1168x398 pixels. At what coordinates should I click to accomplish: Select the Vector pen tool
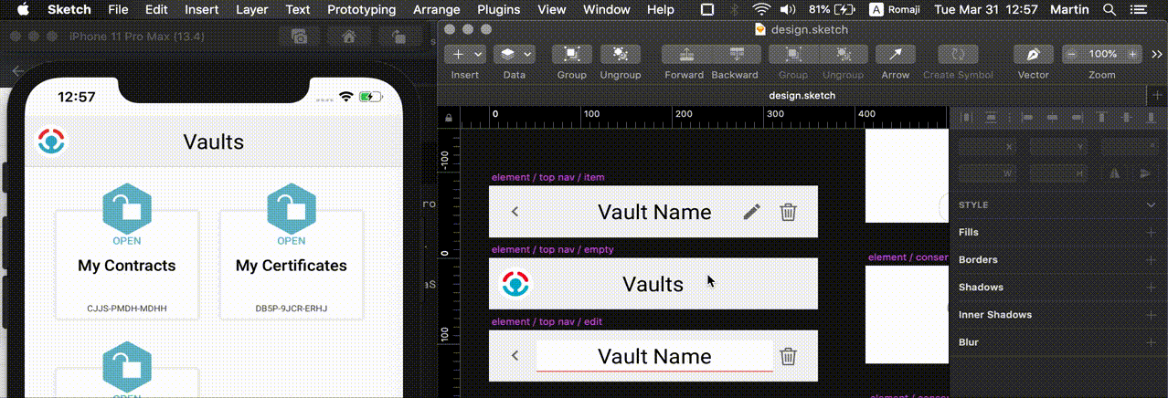[1034, 55]
